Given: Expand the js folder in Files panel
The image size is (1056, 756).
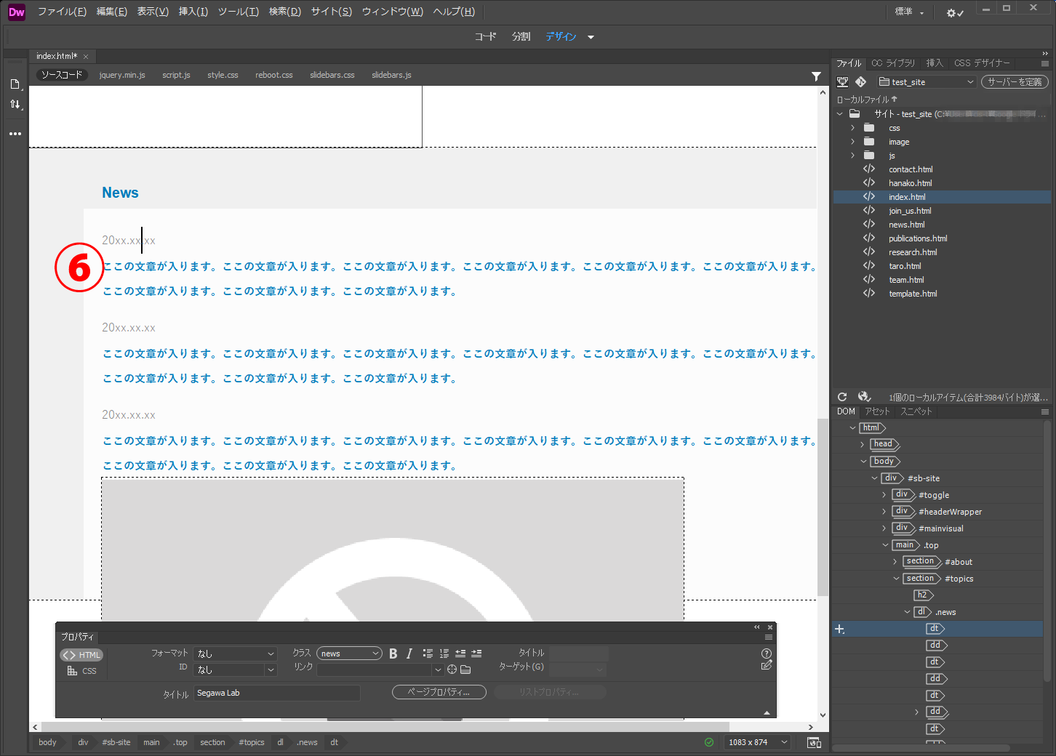Looking at the screenshot, I should pyautogui.click(x=852, y=156).
